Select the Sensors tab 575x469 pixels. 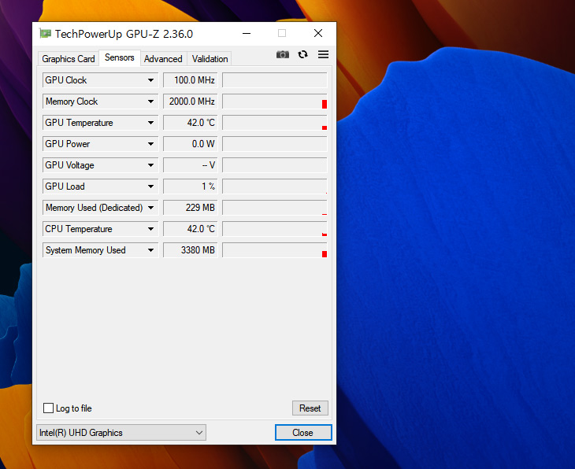click(x=120, y=57)
